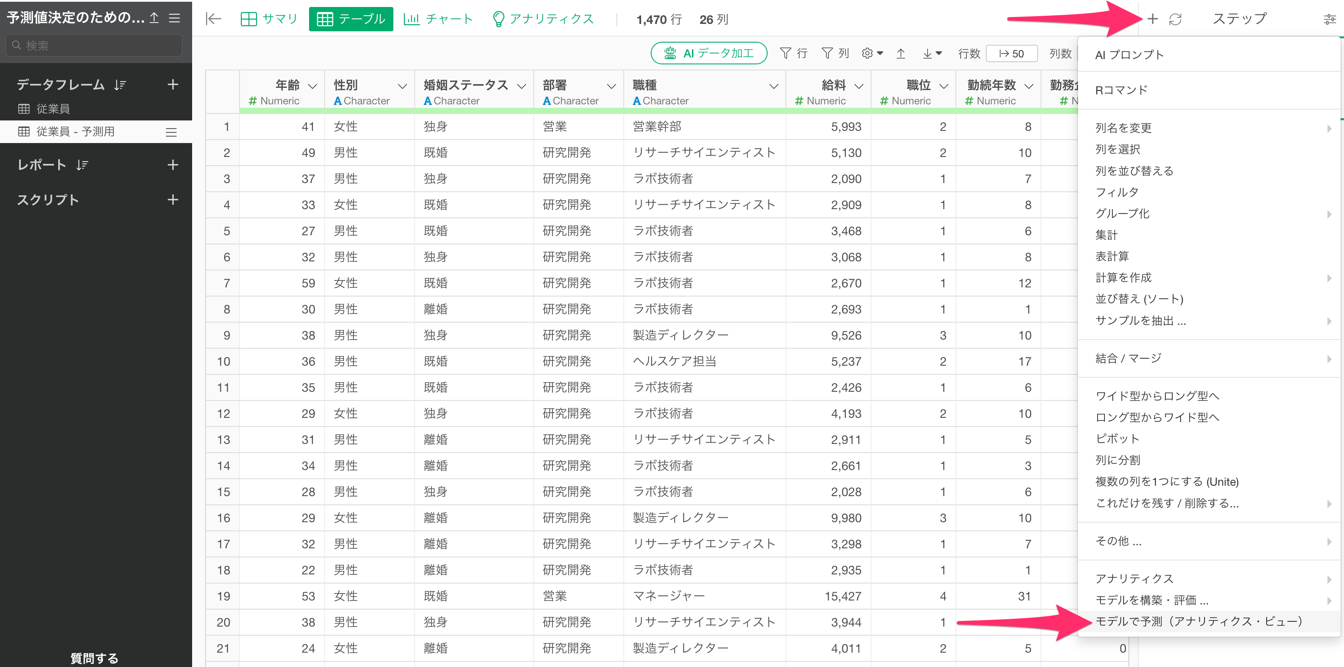Click the AI データ加工 button

(x=709, y=53)
